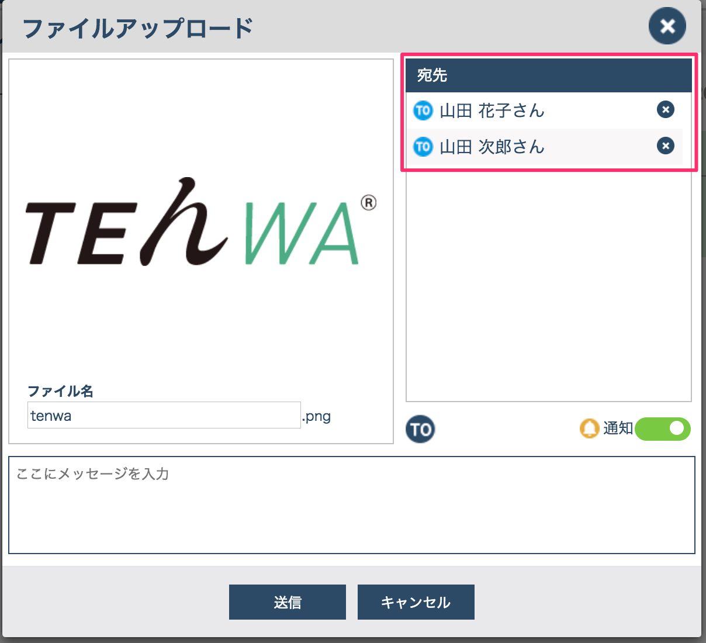Click the 送信 button
Screen dimensions: 706x643
coord(288,602)
